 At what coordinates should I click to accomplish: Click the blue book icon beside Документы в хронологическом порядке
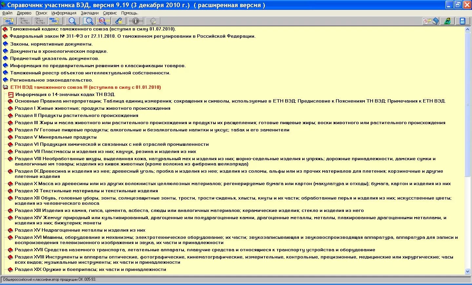(5, 51)
